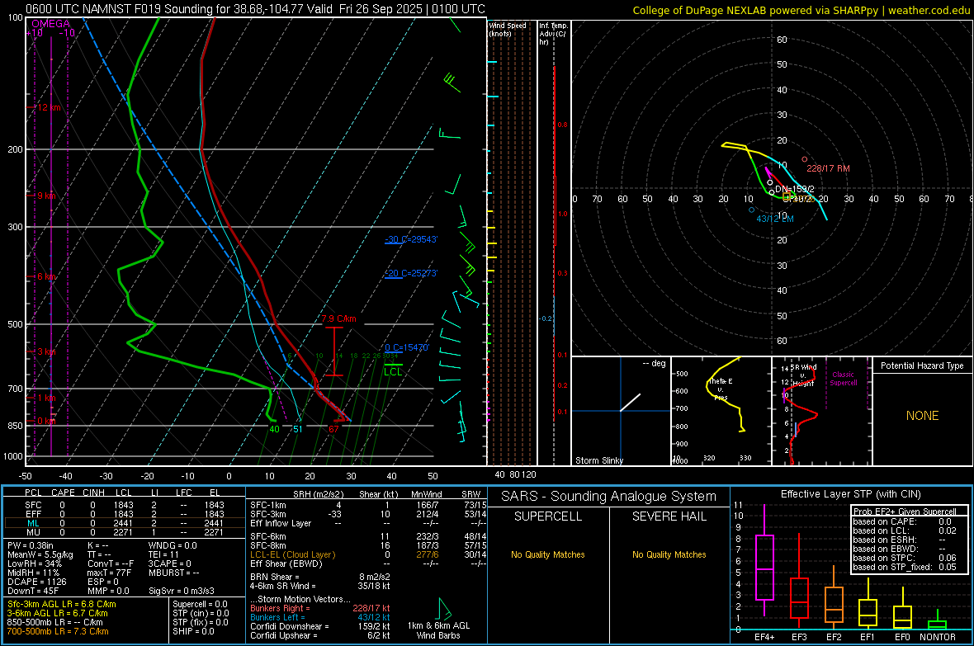Click the 'Supercell = 0.0' composite value

[200, 604]
